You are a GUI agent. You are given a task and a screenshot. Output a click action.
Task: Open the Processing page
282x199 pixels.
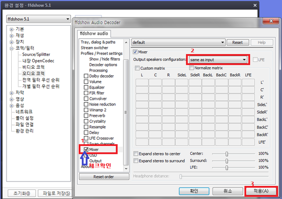click(x=98, y=71)
